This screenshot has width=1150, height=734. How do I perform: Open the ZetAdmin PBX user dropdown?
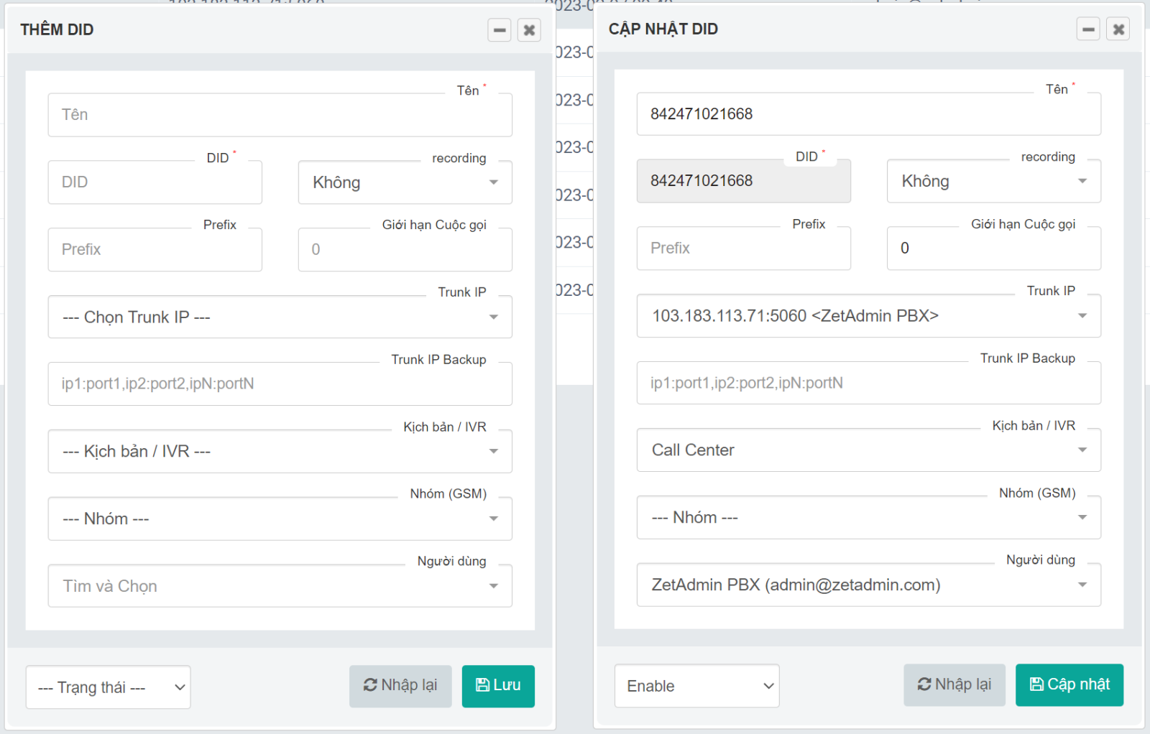pyautogui.click(x=868, y=585)
